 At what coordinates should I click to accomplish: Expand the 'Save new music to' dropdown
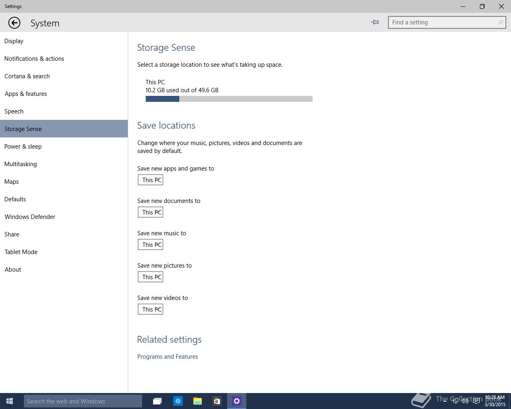(x=151, y=244)
